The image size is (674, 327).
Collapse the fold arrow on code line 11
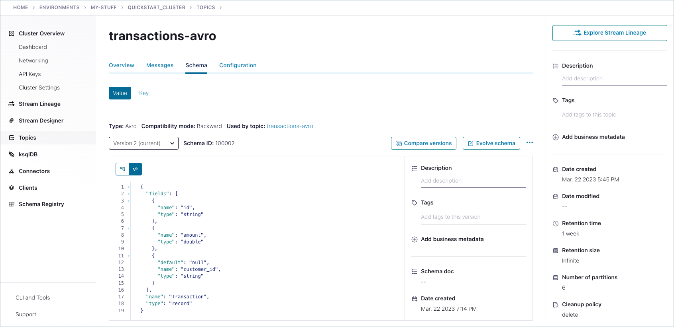[x=128, y=256]
